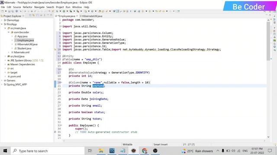Image resolution: width=277 pixels, height=155 pixels.
Task: Toggle Link with Editor in Project Explorer
Action: (33, 15)
